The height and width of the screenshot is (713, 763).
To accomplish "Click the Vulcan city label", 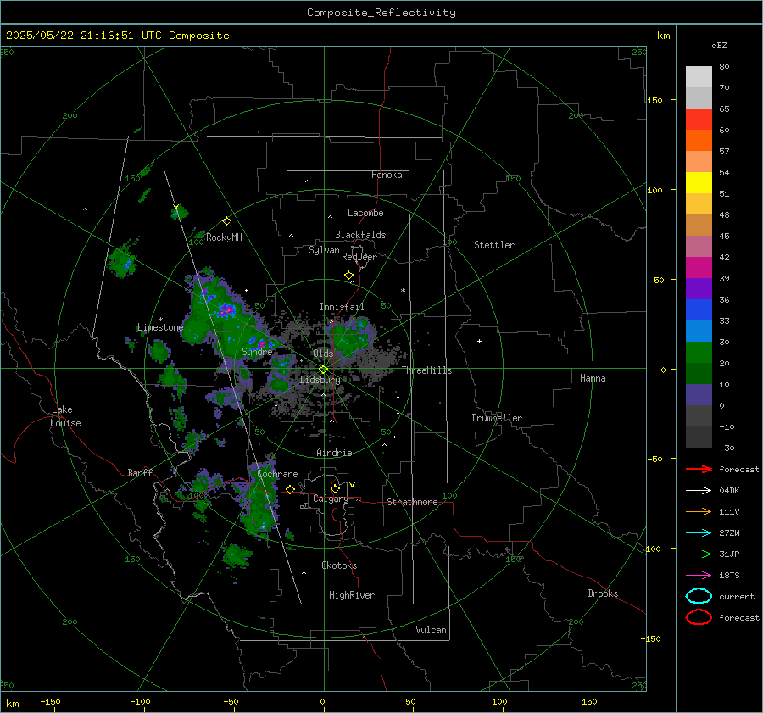I will tap(431, 630).
